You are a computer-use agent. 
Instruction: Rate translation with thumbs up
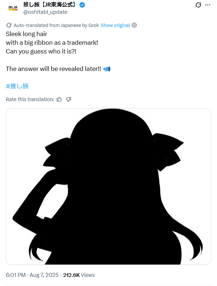pos(59,99)
